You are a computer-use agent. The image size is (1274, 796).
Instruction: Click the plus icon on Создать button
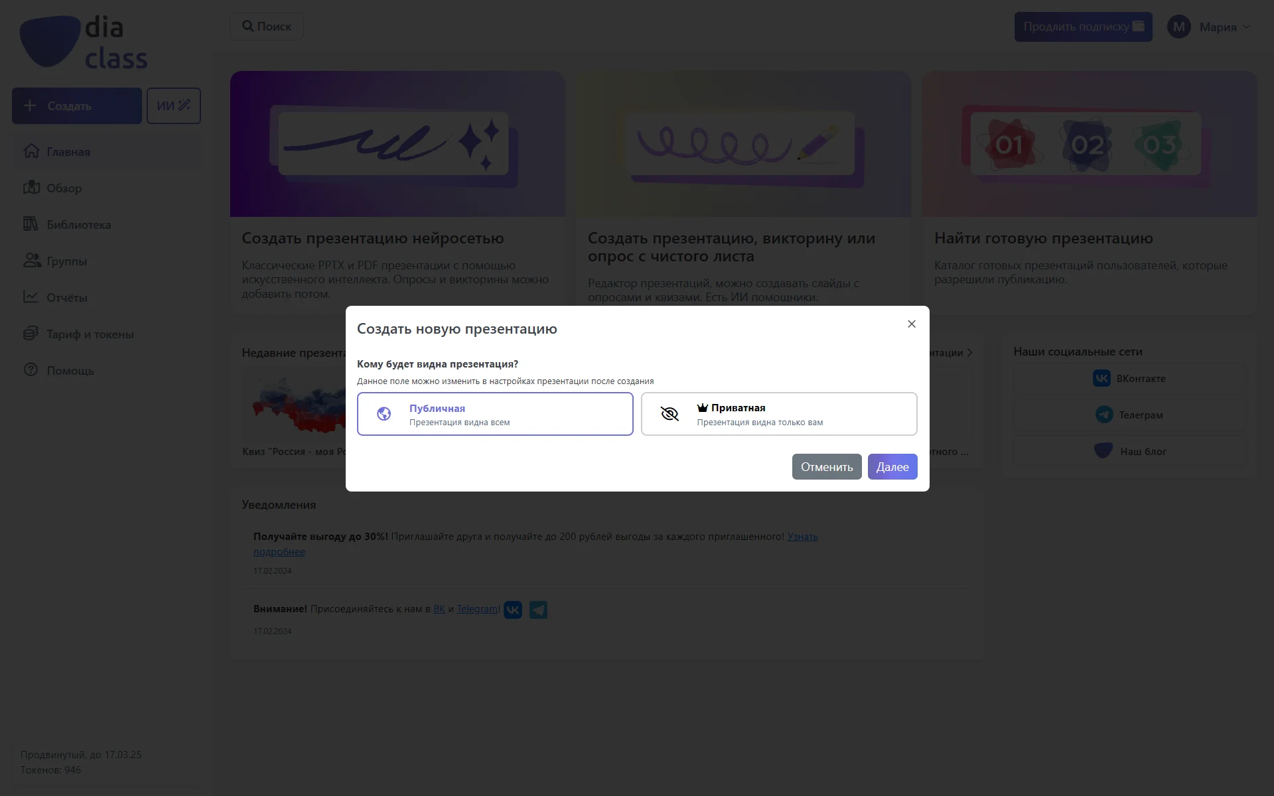[30, 105]
